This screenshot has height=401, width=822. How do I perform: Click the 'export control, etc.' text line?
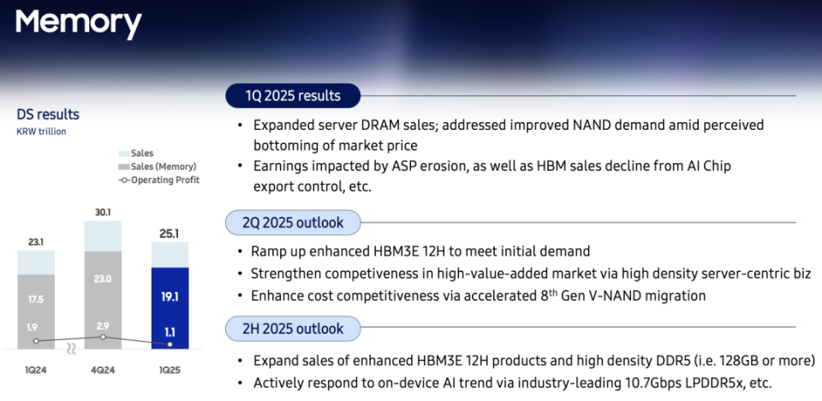313,187
